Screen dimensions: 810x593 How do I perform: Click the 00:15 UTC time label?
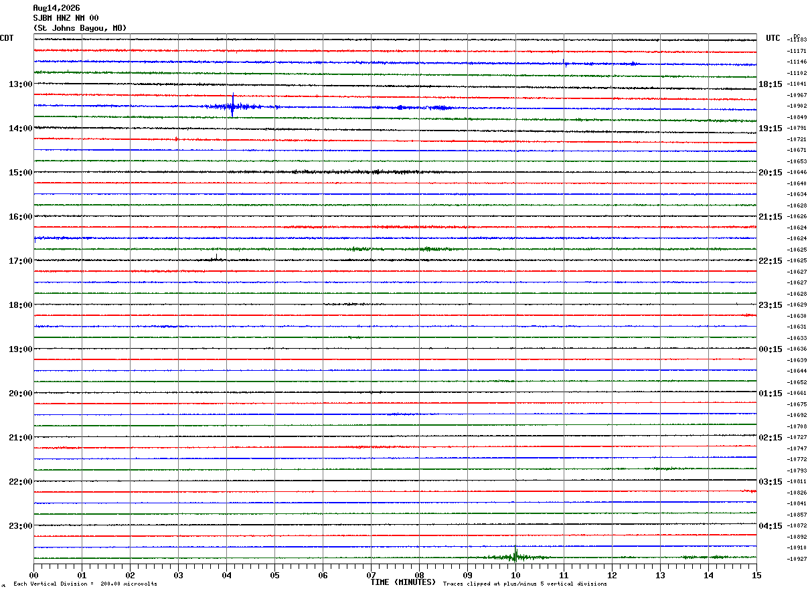[771, 349]
